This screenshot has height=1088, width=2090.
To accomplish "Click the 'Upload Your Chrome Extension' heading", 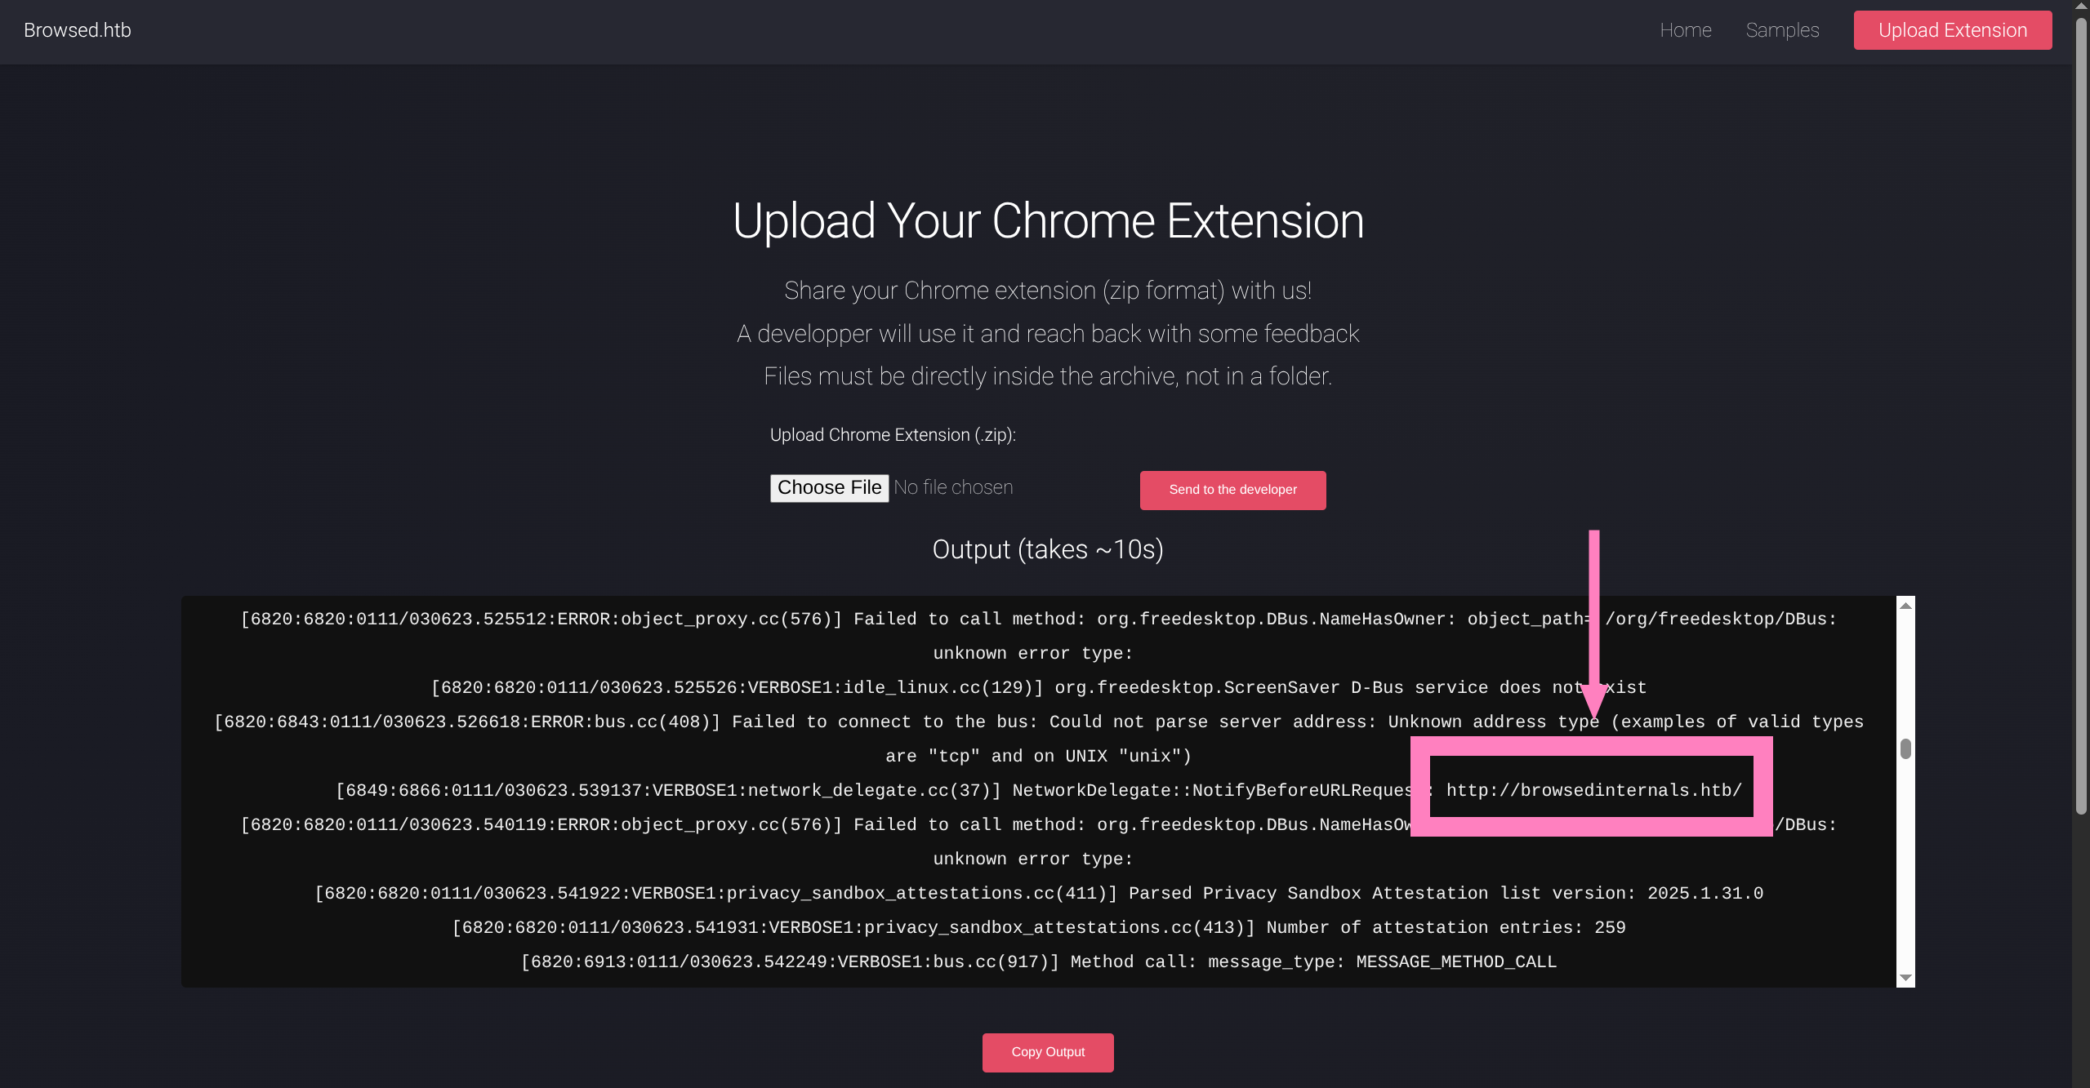I will [x=1048, y=221].
